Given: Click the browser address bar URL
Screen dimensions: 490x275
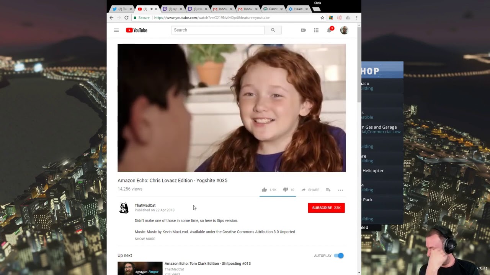Looking at the screenshot, I should [212, 18].
